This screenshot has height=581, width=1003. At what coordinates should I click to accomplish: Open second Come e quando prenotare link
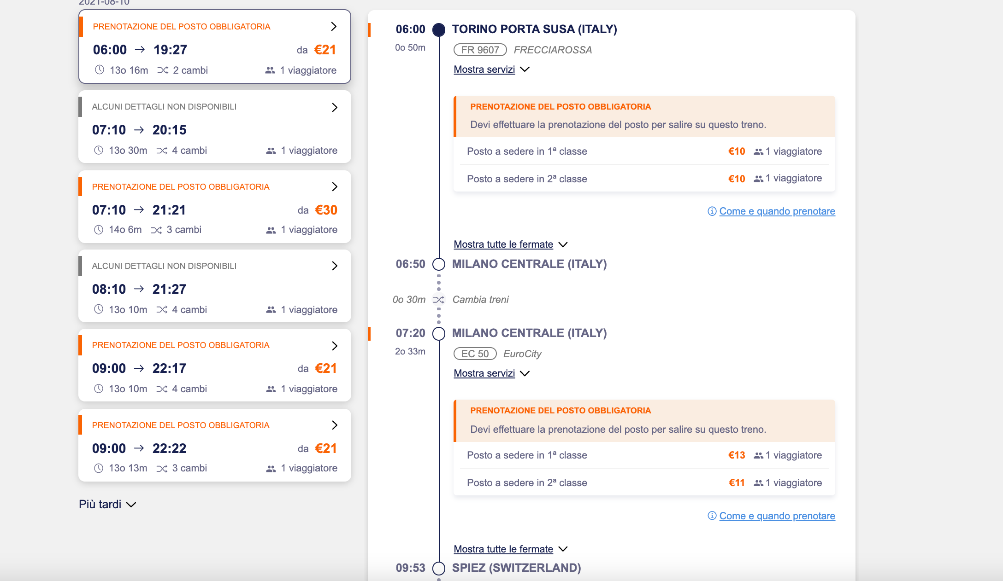point(777,516)
